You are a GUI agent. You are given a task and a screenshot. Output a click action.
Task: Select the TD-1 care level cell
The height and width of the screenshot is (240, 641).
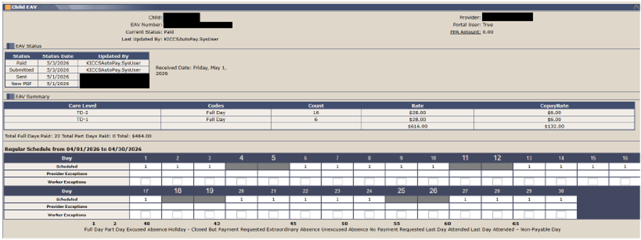[83, 119]
